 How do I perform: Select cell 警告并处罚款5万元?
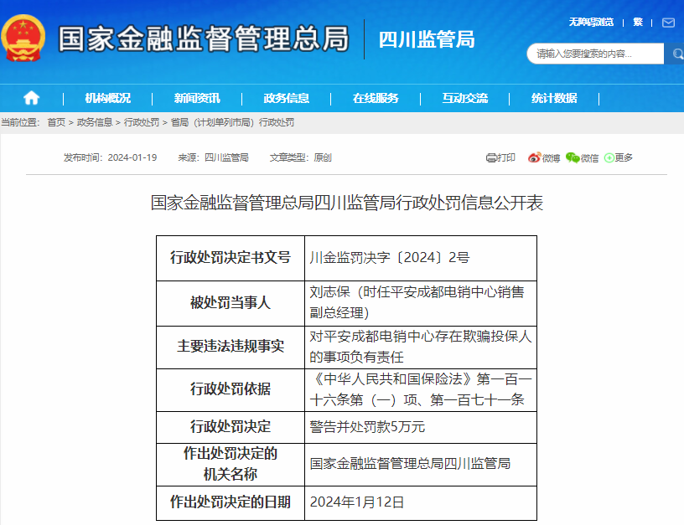pyautogui.click(x=421, y=427)
